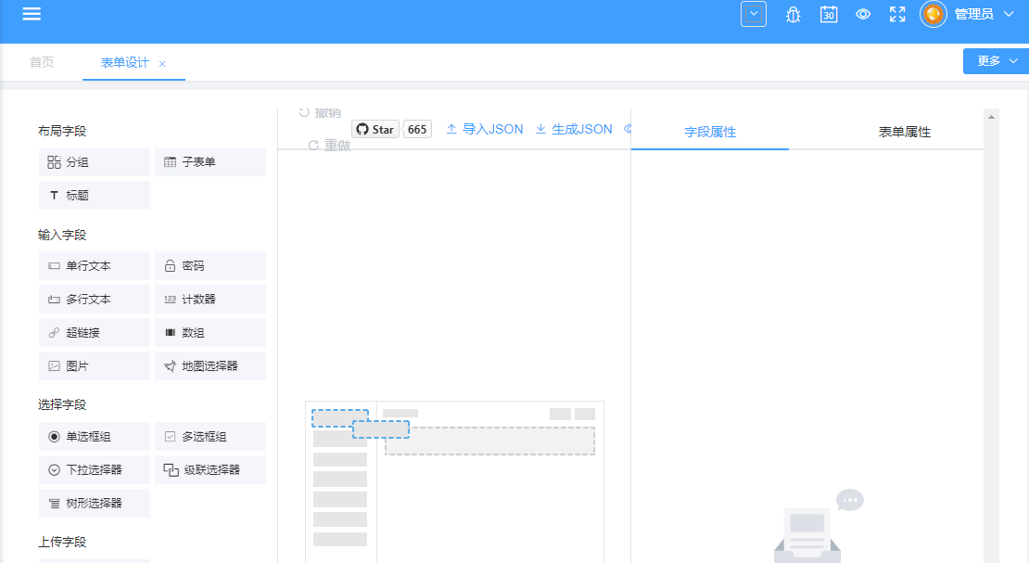Screen dimensions: 1029x563
Task: Click the bug debug icon
Action: (794, 15)
